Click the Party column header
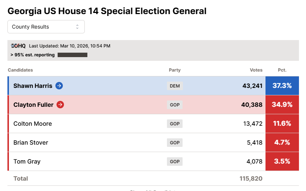The width and height of the screenshot is (306, 191). point(175,70)
